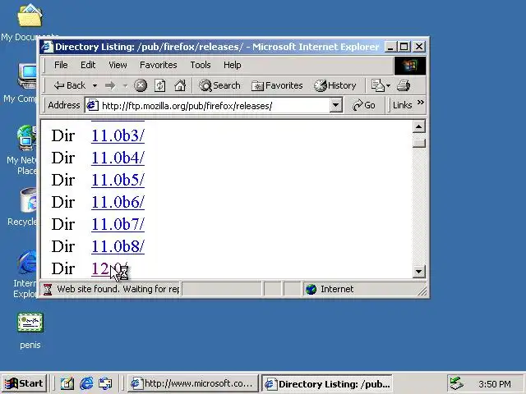This screenshot has height=394, width=526.
Task: Click the status bar hourglass loading icon
Action: point(48,290)
